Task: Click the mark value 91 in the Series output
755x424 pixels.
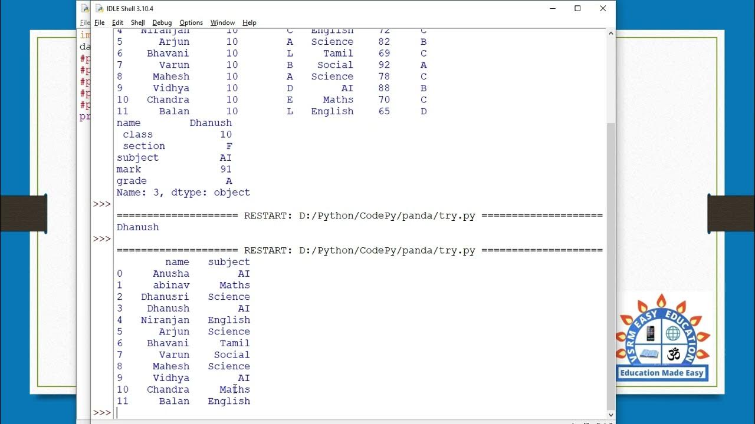Action: (x=226, y=170)
